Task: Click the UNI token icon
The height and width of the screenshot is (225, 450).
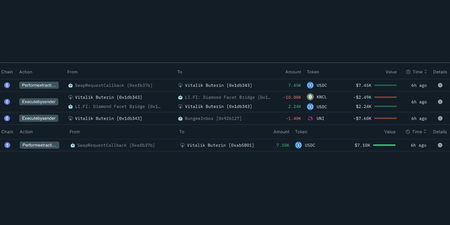Action: [x=310, y=118]
